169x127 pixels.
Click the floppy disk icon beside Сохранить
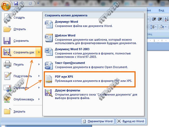7,41
